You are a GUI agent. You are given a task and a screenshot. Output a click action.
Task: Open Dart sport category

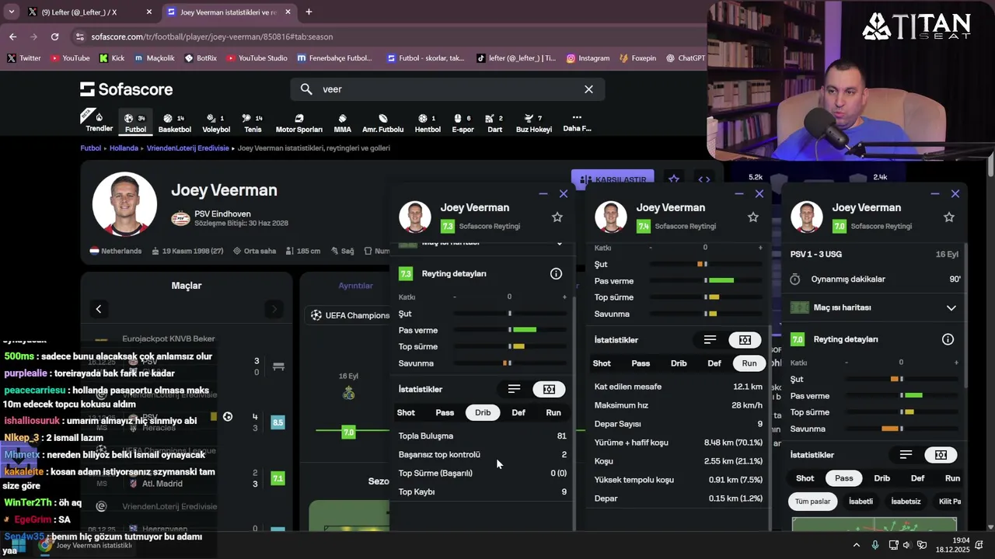tap(494, 123)
